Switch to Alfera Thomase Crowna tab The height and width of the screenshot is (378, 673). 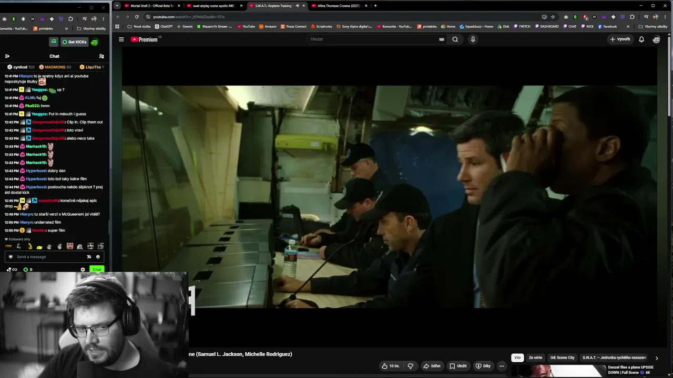(340, 6)
